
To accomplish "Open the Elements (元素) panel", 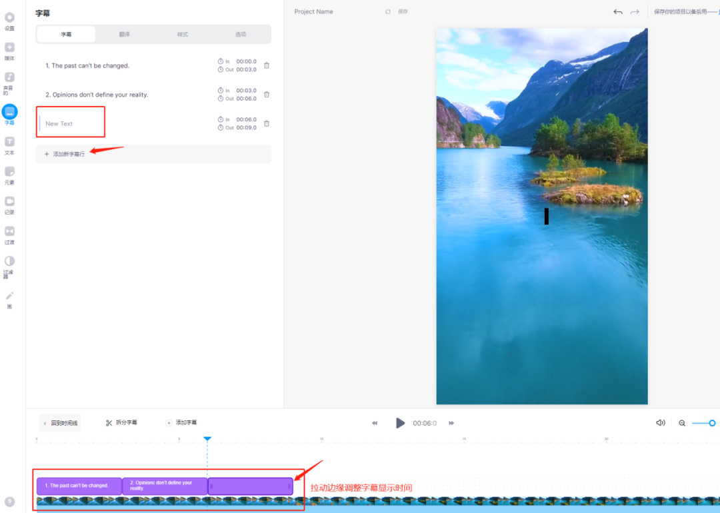I will 9,175.
